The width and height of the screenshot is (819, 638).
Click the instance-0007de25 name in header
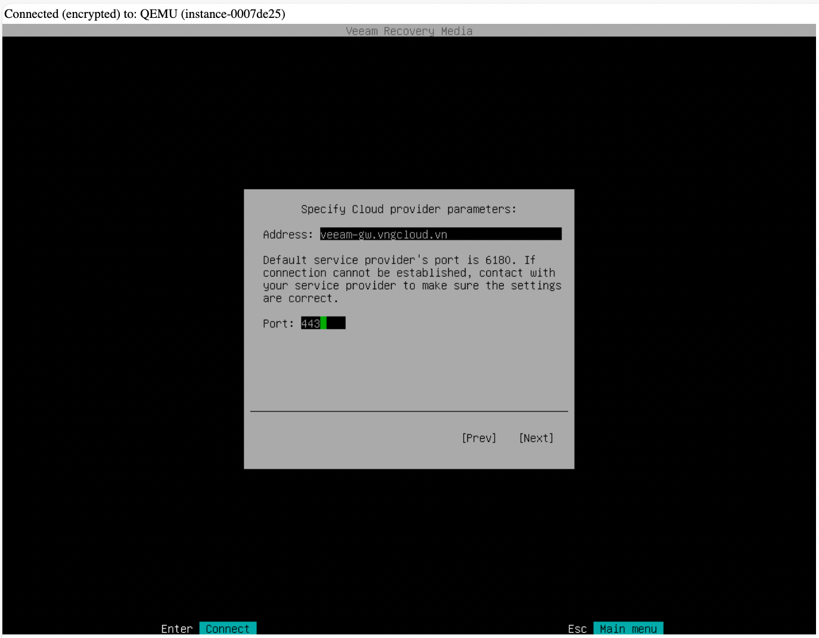coord(232,14)
